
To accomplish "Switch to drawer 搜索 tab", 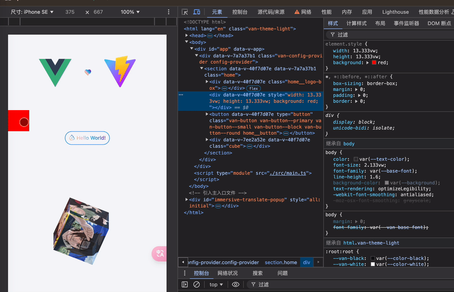I will point(257,273).
